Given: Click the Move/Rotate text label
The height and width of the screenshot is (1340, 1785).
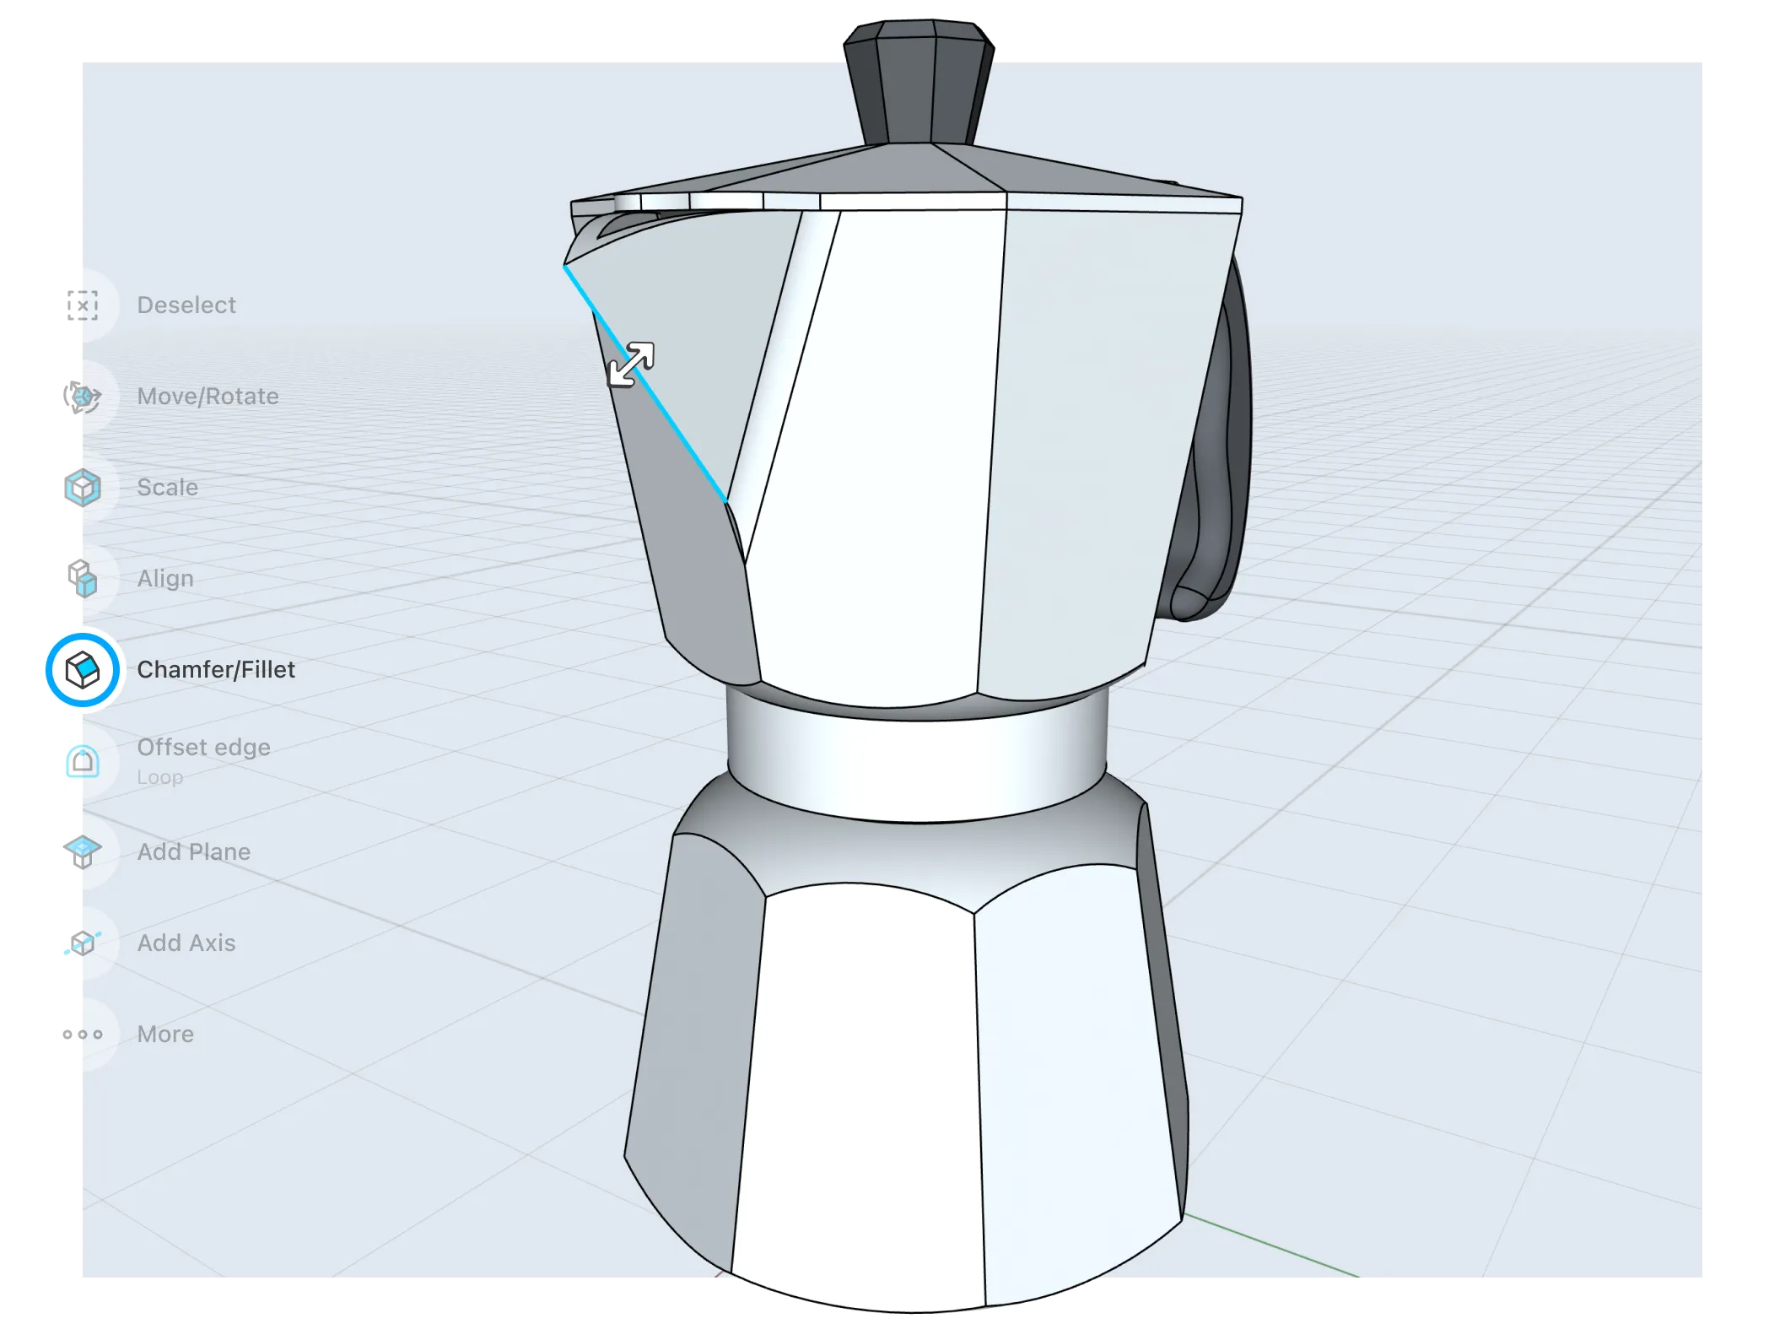Looking at the screenshot, I should tap(208, 396).
